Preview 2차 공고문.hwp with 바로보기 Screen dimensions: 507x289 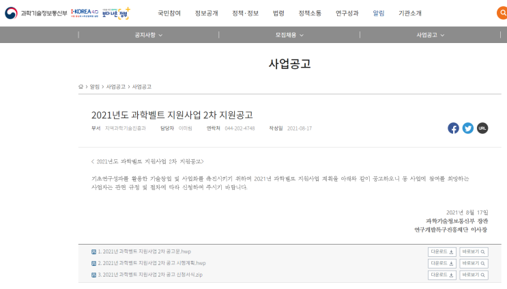click(x=474, y=252)
